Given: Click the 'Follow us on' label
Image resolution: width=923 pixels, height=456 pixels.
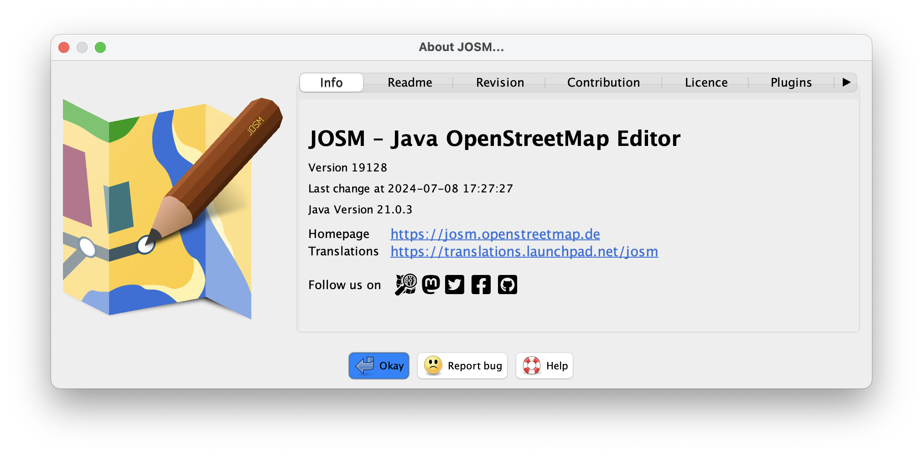Looking at the screenshot, I should pyautogui.click(x=344, y=285).
